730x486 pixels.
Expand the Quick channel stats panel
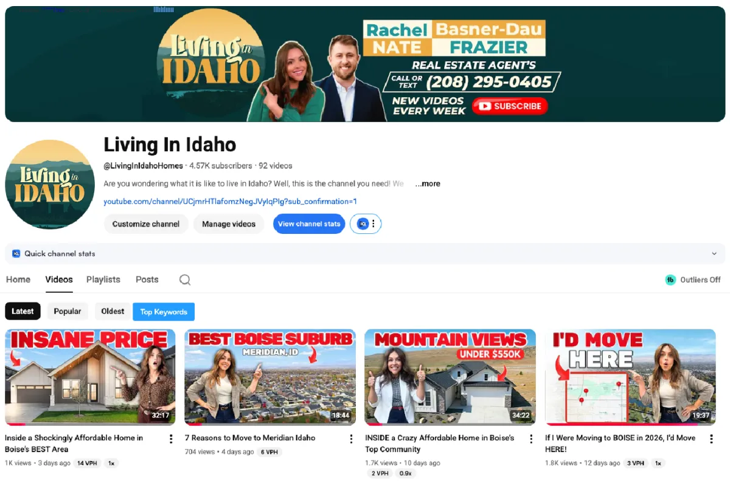(714, 254)
